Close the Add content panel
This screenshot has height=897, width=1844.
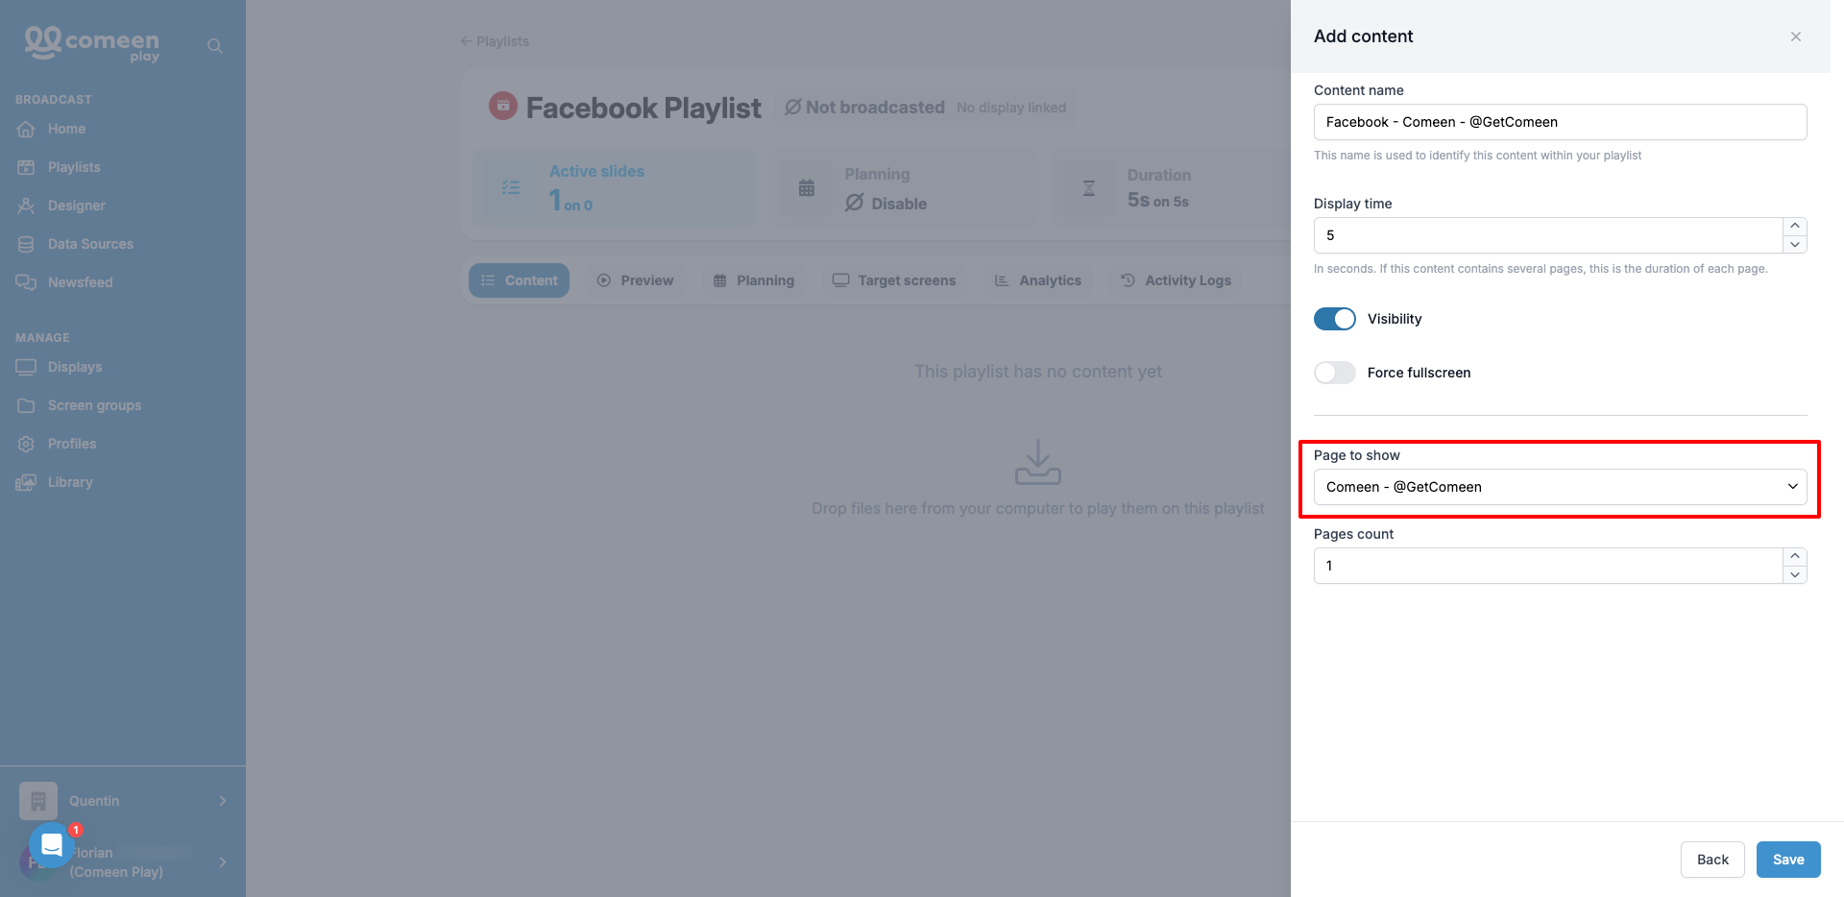tap(1796, 36)
